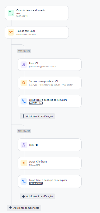Open the Se: Item corresponde ao JQL condition
Image resolution: width=100 pixels, height=213 pixels.
point(50,83)
